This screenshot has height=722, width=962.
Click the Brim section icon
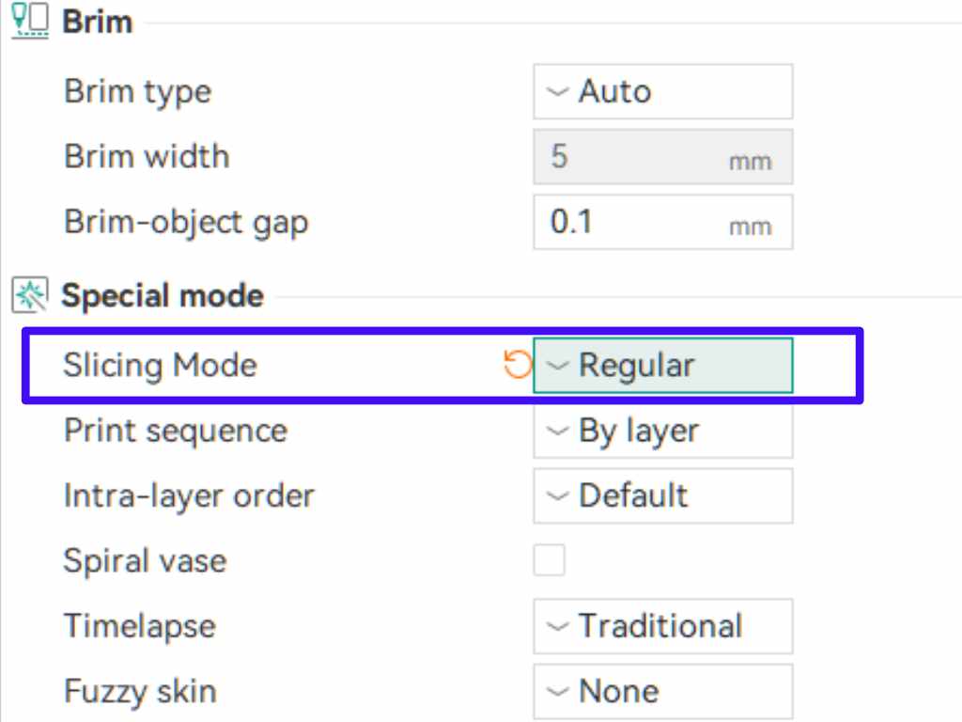[x=29, y=21]
